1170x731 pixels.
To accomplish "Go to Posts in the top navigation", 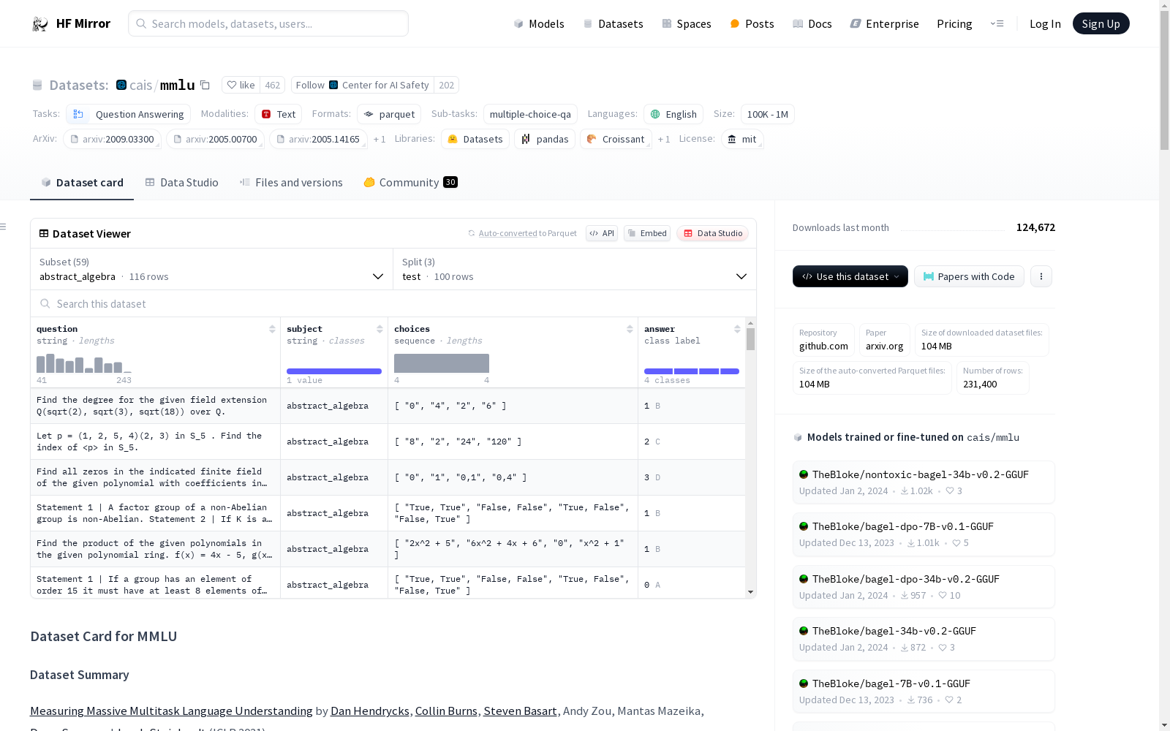I will (752, 23).
